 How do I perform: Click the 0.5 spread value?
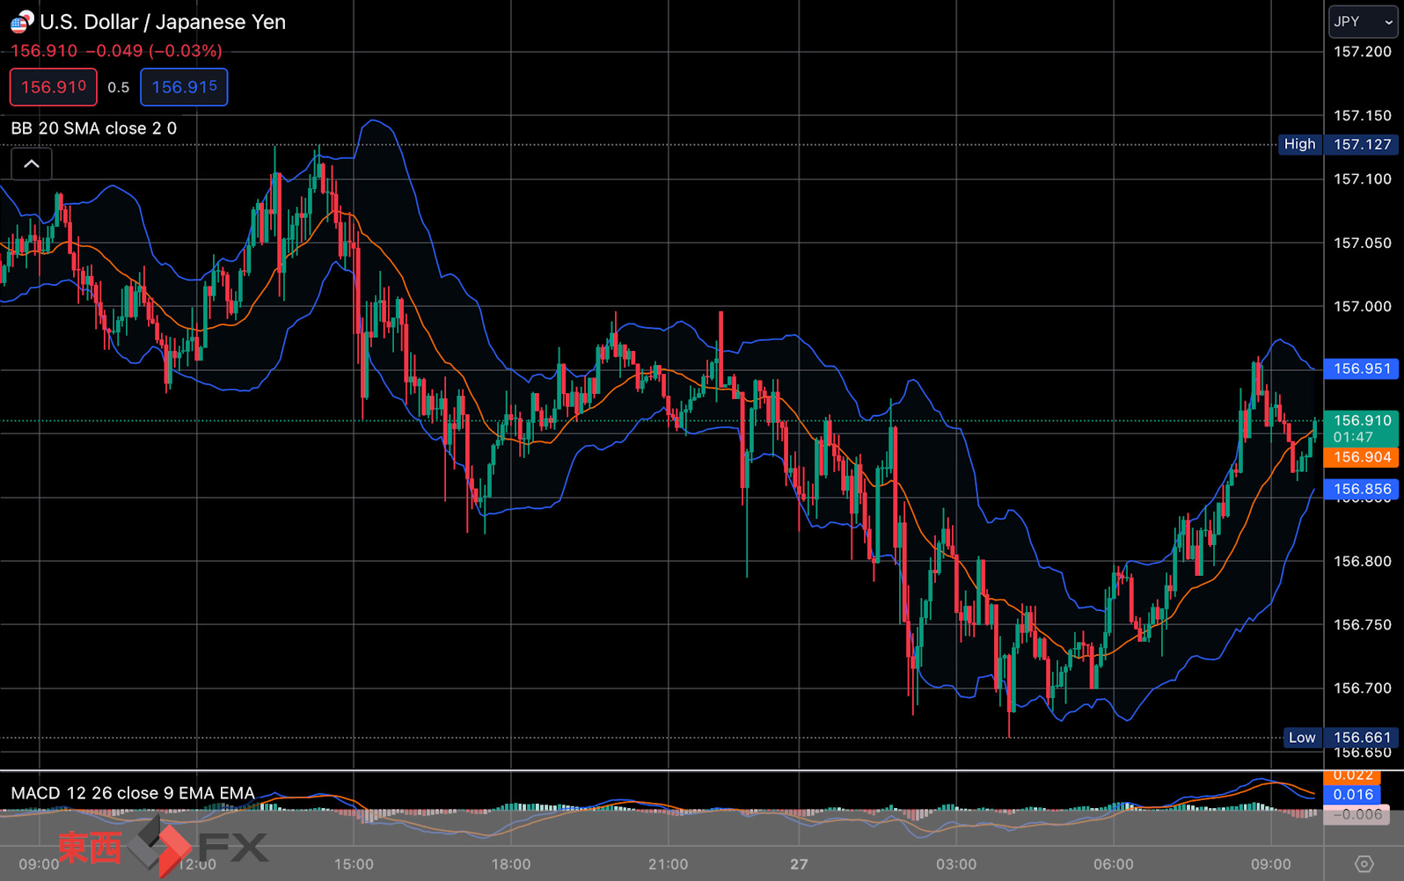click(119, 87)
